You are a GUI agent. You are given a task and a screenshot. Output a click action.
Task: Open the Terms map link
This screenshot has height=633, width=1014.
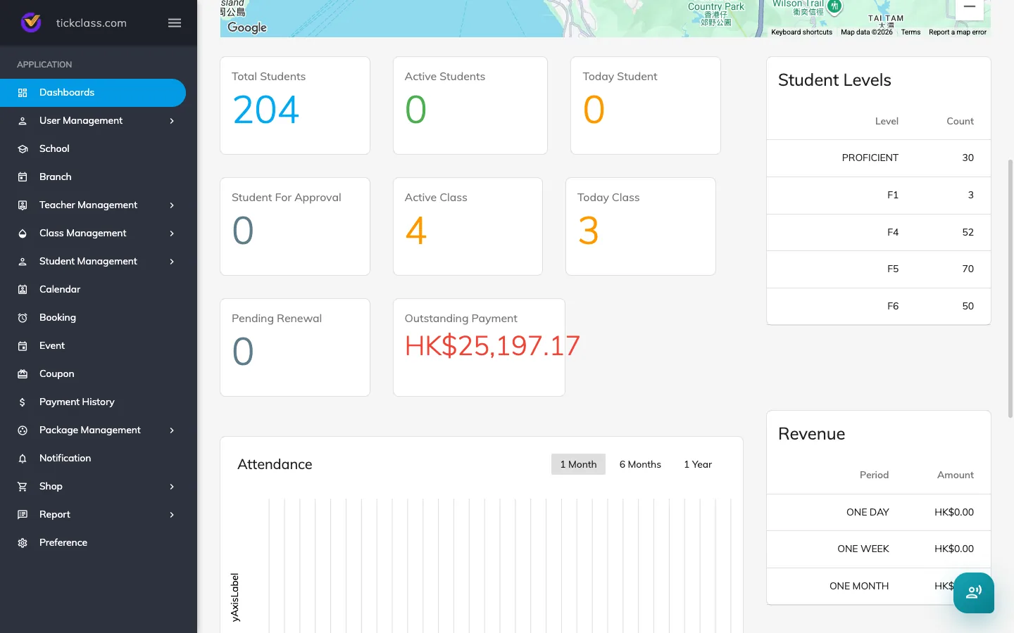(910, 32)
